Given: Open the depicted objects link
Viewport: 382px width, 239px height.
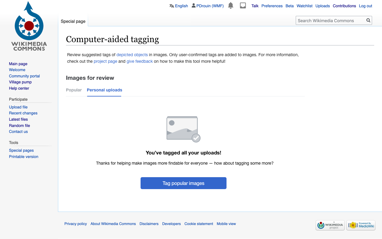Looking at the screenshot, I should click(132, 55).
